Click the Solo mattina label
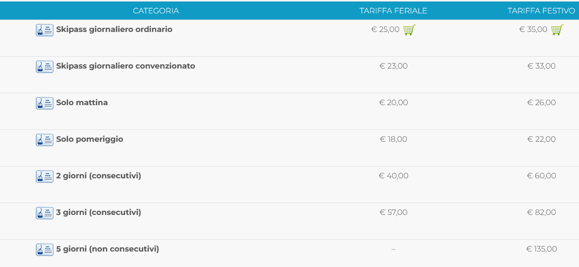The height and width of the screenshot is (267, 579). pyautogui.click(x=82, y=103)
